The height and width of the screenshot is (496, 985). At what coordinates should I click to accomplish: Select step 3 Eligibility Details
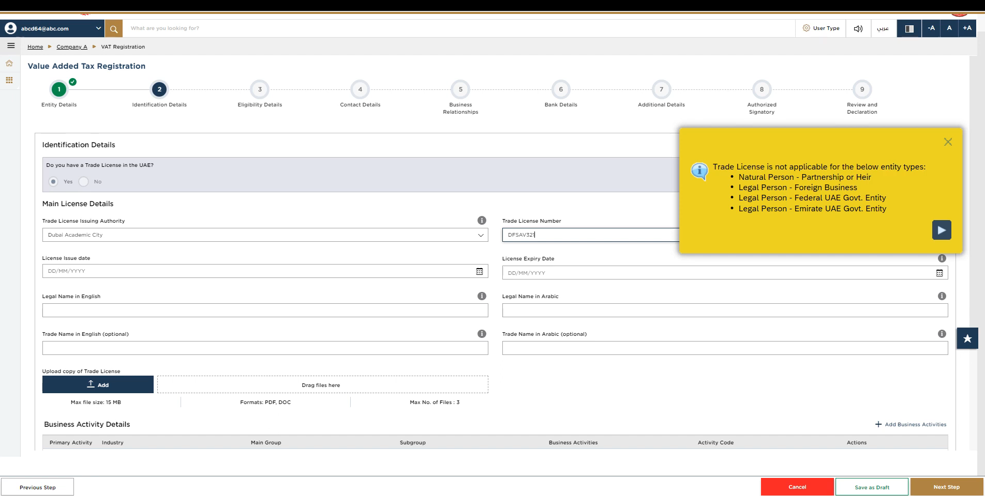coord(260,89)
